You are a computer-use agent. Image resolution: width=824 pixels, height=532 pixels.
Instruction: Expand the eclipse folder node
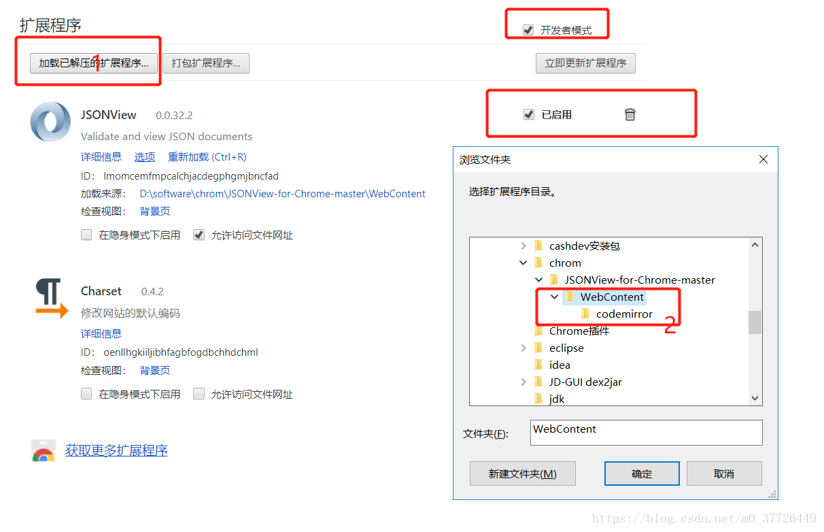(x=523, y=348)
